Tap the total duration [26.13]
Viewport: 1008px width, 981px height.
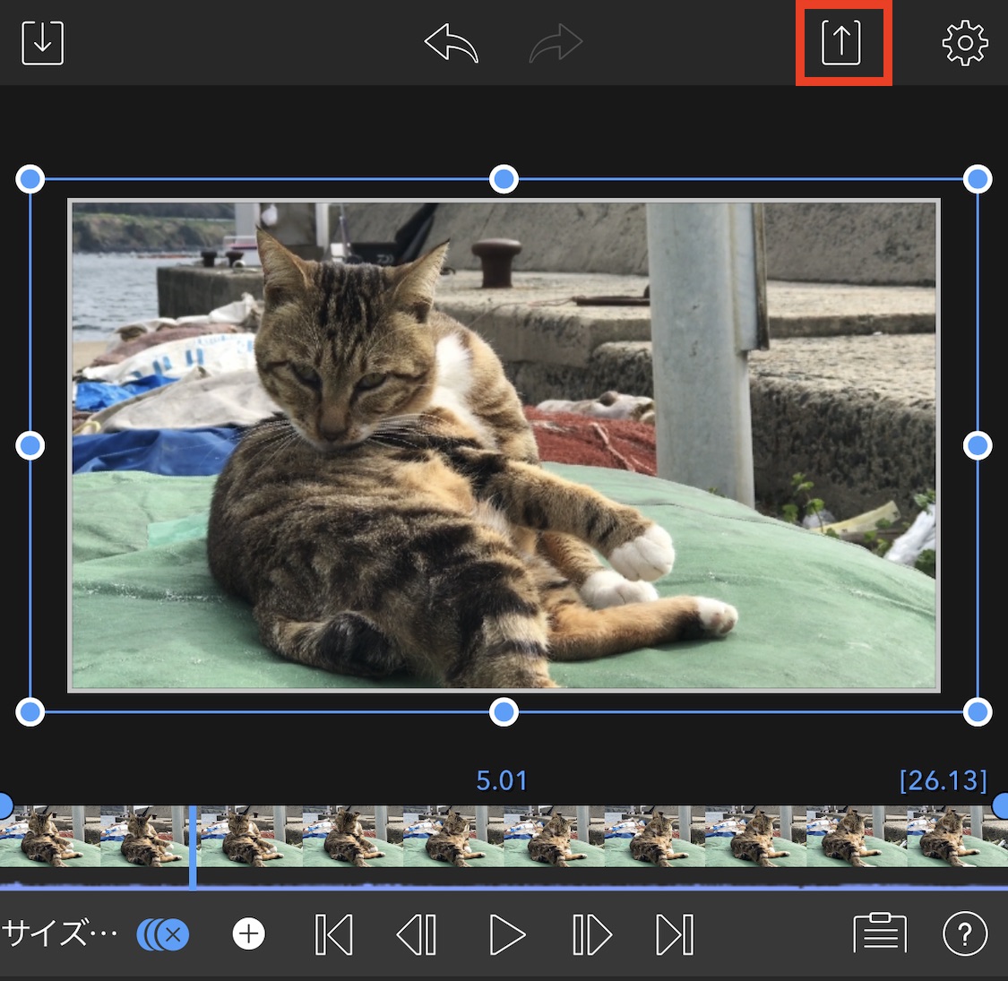pos(943,780)
